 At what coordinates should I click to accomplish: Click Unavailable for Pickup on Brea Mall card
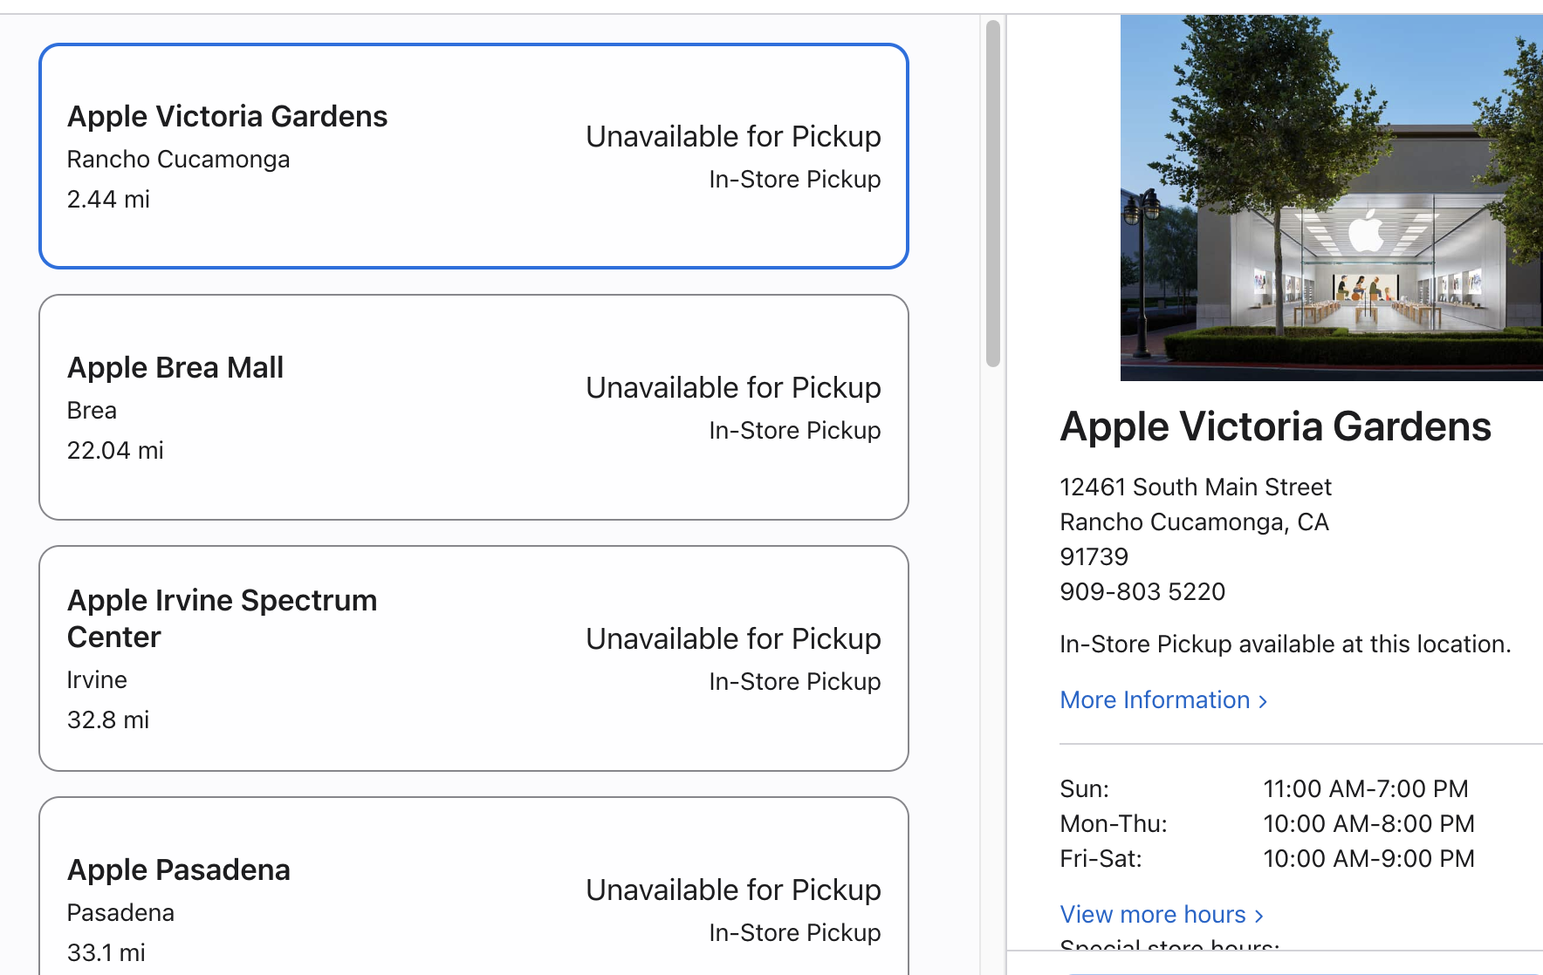coord(733,388)
